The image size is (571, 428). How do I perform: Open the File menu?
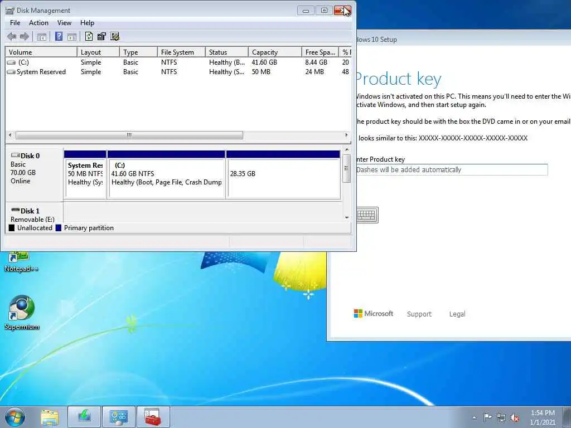coord(15,23)
